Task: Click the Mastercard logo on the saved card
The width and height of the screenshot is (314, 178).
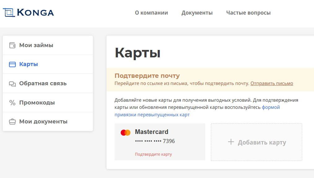Action: point(125,132)
